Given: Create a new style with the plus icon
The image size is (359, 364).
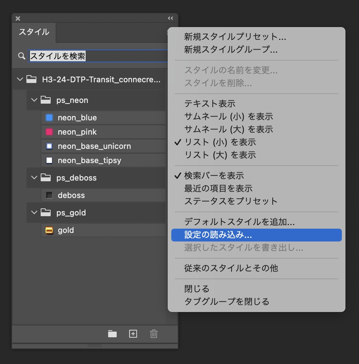Looking at the screenshot, I should 133,334.
